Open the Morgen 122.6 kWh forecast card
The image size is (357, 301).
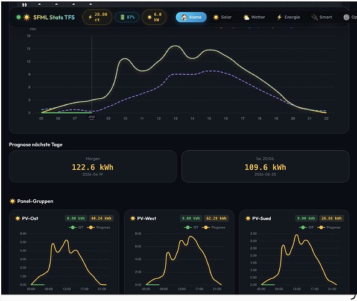click(93, 166)
